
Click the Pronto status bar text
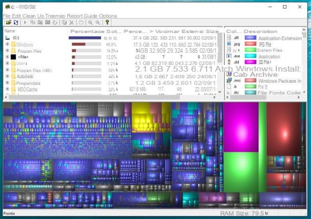9,213
